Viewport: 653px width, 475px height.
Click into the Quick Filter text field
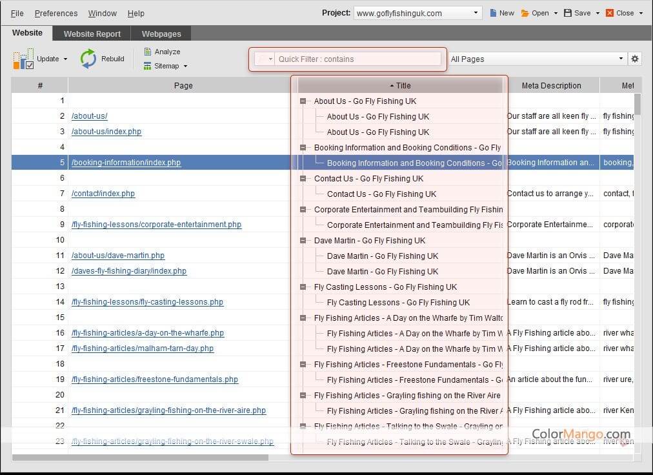click(358, 59)
